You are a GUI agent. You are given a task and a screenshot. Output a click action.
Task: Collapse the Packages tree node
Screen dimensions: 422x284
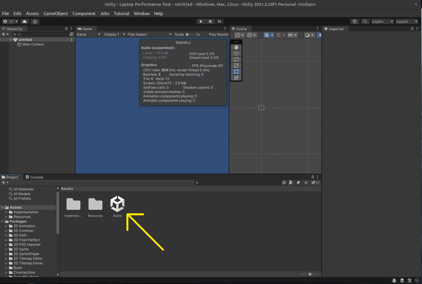2,221
